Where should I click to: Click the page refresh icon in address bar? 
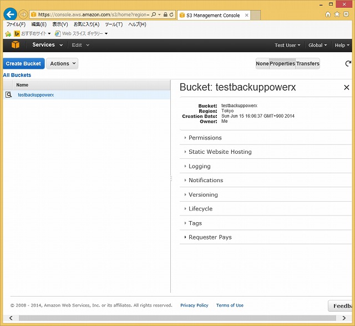[171, 14]
